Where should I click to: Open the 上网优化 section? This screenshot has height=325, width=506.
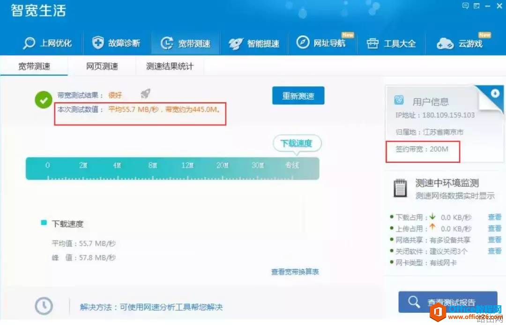tap(47, 43)
